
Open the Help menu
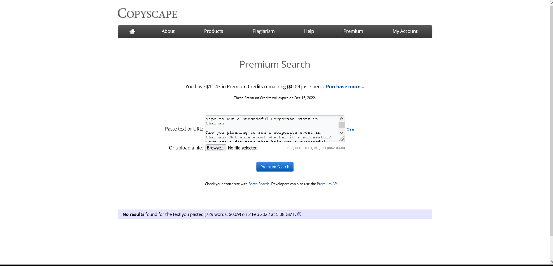click(x=309, y=31)
